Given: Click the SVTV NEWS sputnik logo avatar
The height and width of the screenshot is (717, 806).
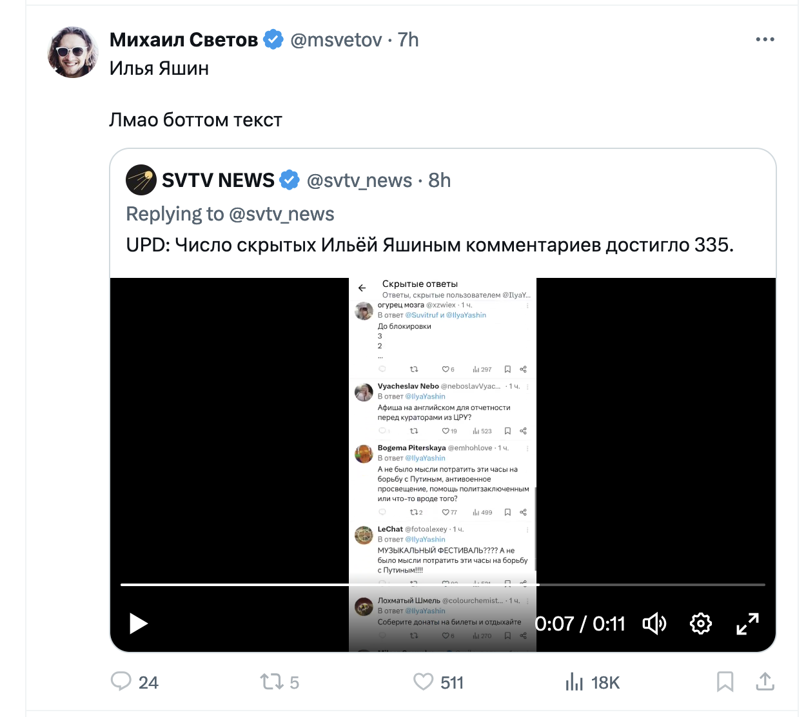Looking at the screenshot, I should (x=141, y=180).
